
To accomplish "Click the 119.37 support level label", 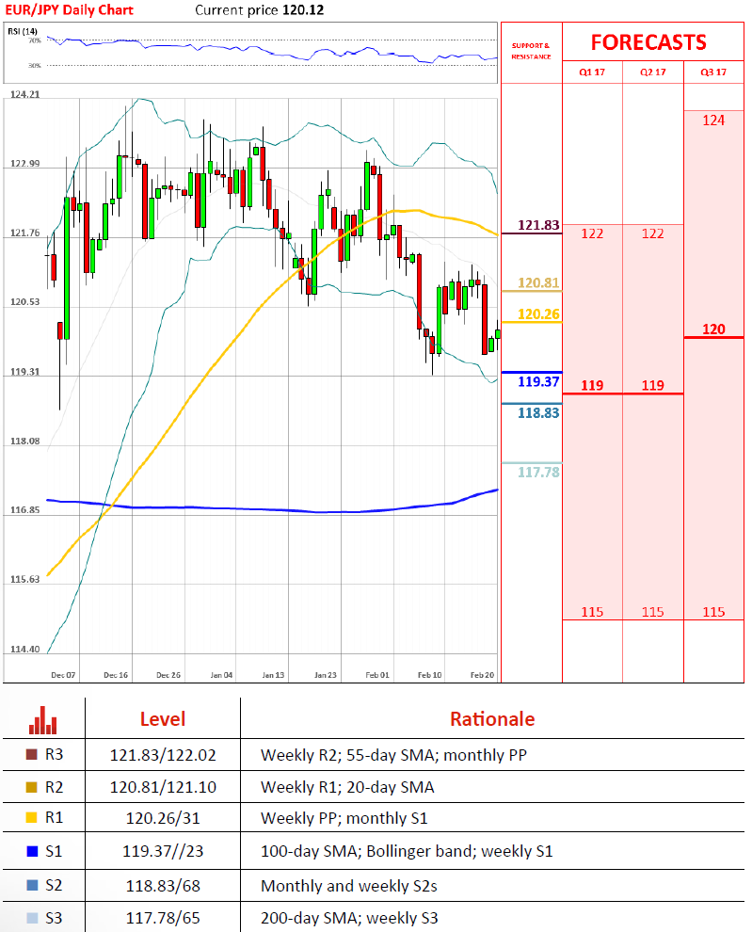I will coord(538,381).
